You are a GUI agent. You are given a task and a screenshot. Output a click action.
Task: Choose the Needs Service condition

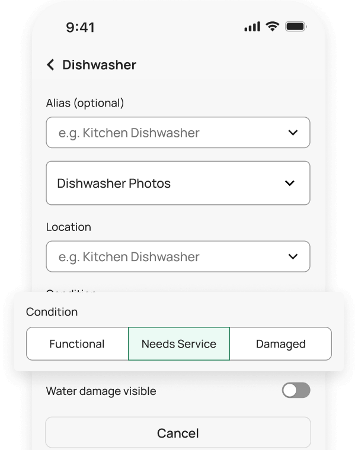tap(179, 344)
